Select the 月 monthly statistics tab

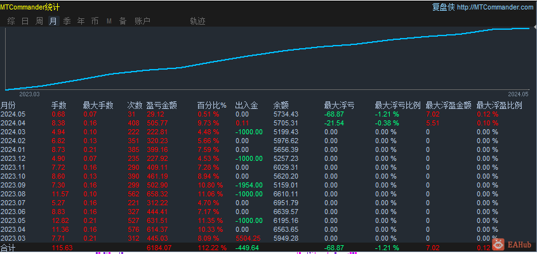[x=53, y=21]
